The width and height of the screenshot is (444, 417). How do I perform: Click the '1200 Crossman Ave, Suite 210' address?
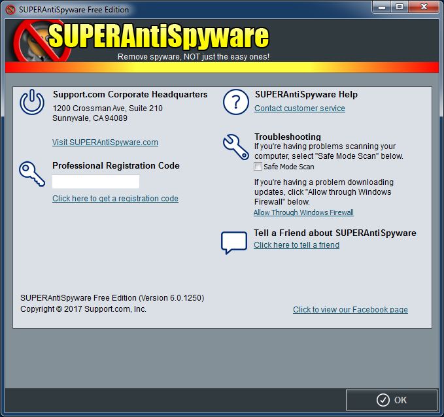click(108, 108)
